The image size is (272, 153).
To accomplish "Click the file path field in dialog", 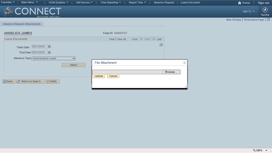I will click(127, 72).
